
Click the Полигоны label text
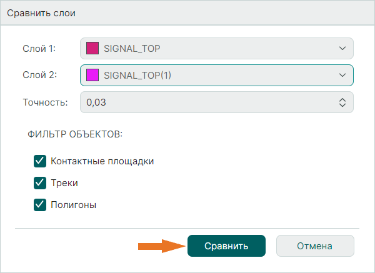74,204
